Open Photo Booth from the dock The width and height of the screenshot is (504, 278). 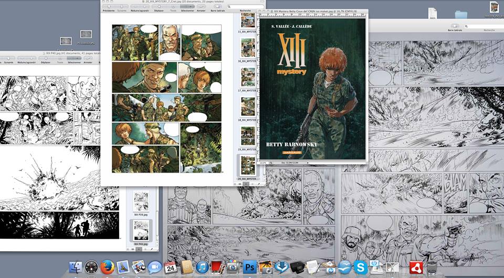(x=217, y=267)
